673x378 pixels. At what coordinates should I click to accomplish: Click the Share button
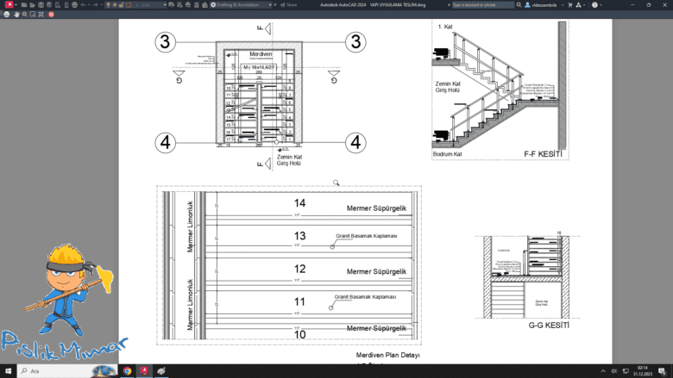[x=287, y=5]
